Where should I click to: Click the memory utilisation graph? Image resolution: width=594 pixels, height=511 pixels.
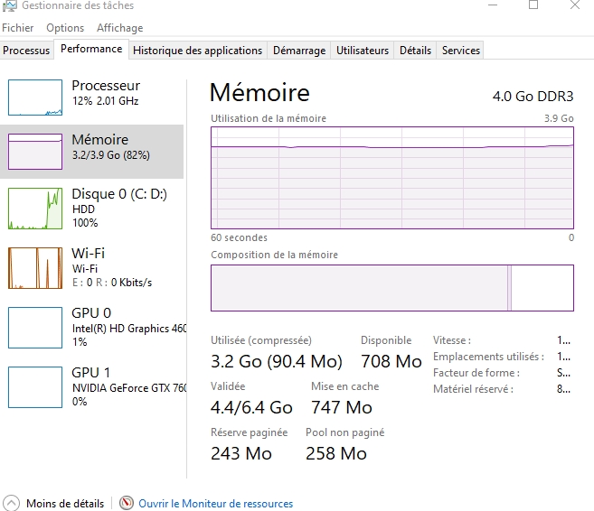pos(391,178)
